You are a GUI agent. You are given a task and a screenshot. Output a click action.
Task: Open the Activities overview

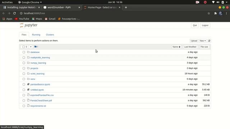(7, 2)
